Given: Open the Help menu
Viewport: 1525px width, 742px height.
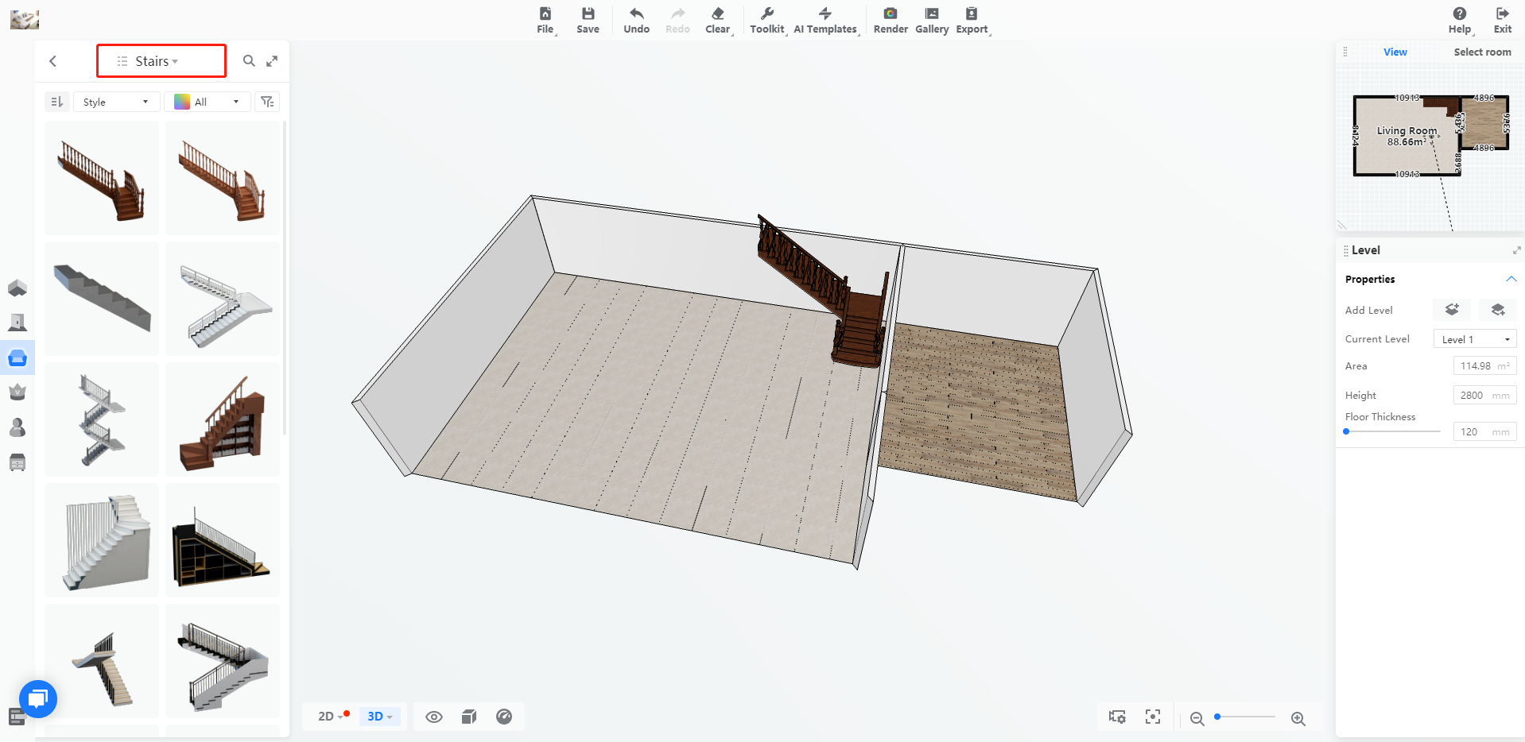Looking at the screenshot, I should [1461, 21].
